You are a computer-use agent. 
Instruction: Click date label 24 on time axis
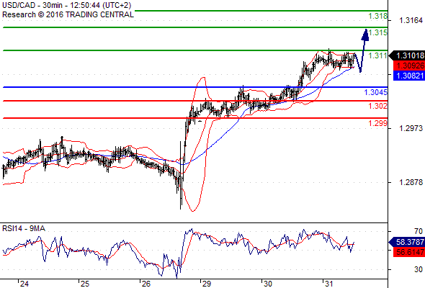coord(24,284)
